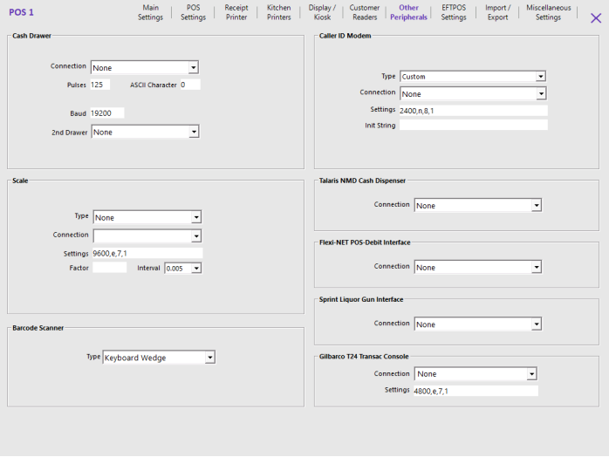Open Miscellaneous Settings tab
This screenshot has height=457, width=609.
pos(549,12)
